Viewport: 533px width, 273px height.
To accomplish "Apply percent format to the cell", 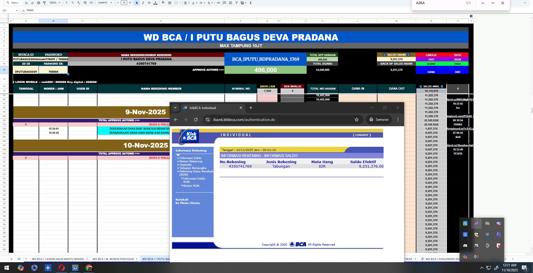I will click(72, 3).
